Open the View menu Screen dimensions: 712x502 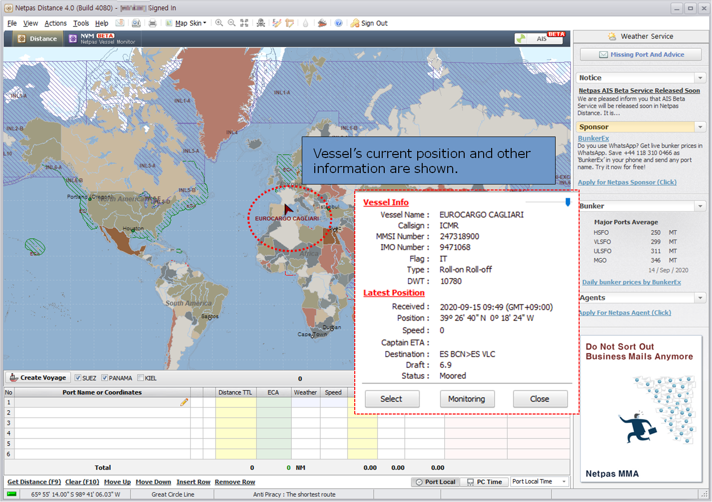(30, 23)
